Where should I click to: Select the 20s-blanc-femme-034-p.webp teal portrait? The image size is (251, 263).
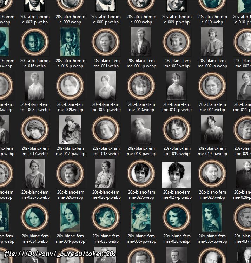pos(70,217)
